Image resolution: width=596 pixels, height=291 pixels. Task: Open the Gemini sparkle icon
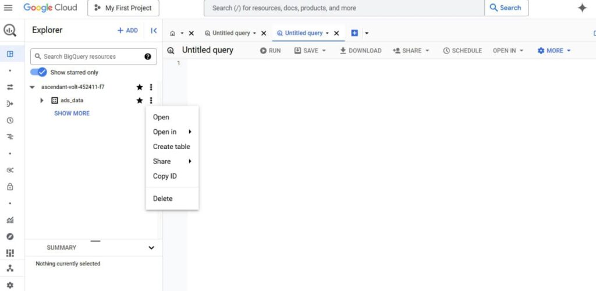pyautogui.click(x=582, y=8)
